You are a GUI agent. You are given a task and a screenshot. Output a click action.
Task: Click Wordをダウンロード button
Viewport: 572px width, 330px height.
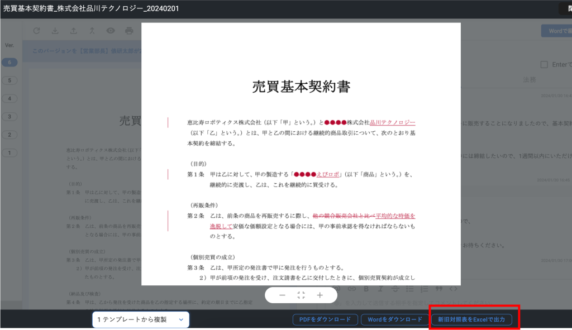click(394, 319)
